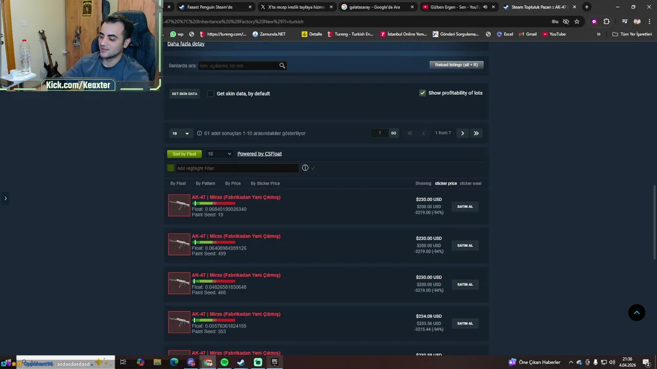
Task: Click the green Sort by Float button
Action: [x=184, y=154]
